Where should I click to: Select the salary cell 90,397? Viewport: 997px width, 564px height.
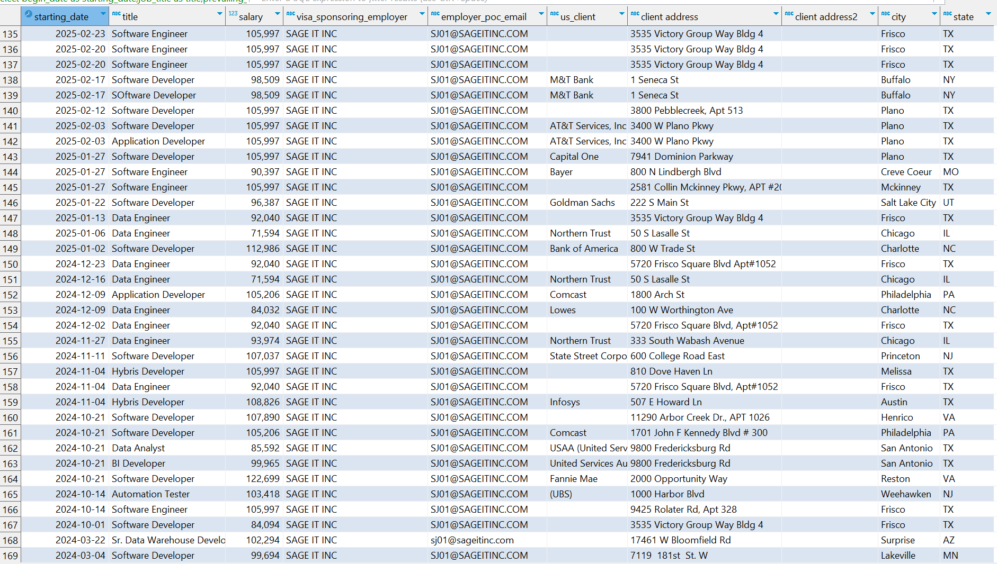(254, 172)
